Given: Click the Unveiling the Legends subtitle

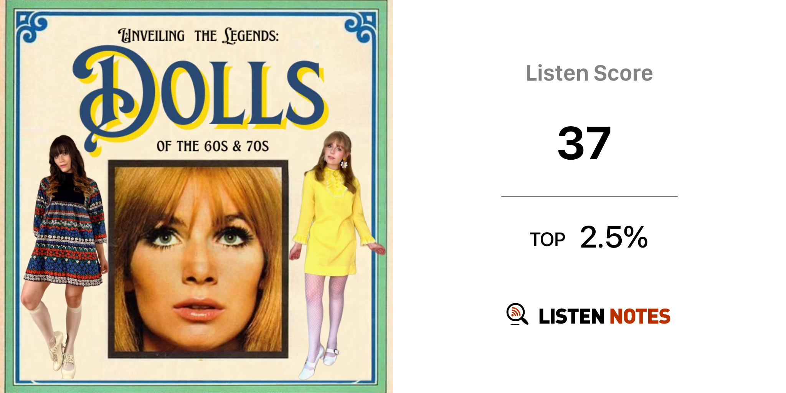Looking at the screenshot, I should [198, 36].
